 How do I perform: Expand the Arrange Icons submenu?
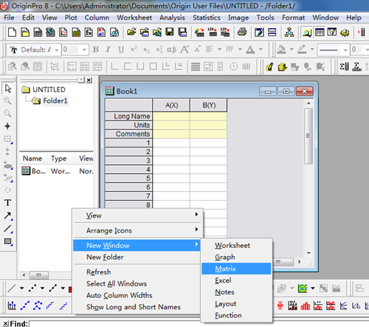click(x=138, y=230)
